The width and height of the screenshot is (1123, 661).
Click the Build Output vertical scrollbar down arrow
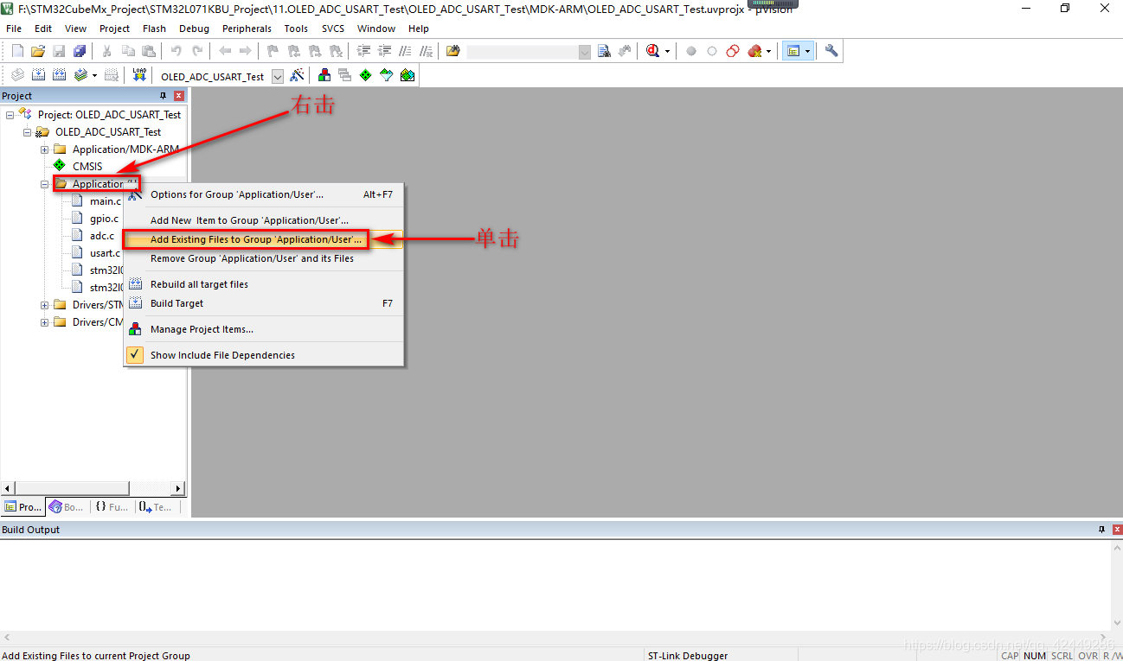[x=1116, y=624]
